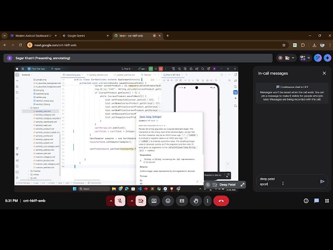Turn on closed captions

[182, 201]
